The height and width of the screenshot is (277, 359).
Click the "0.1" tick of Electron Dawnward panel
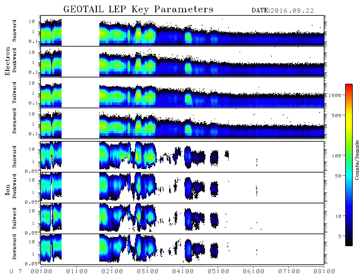click(34, 134)
